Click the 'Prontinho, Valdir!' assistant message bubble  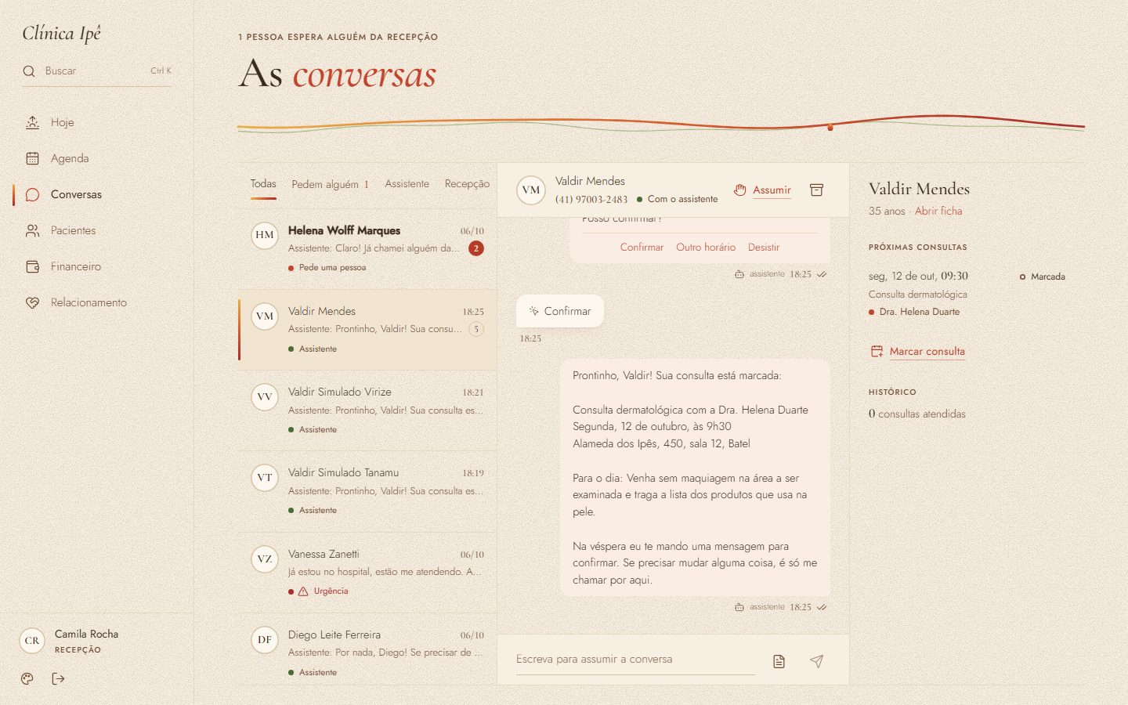[x=696, y=478]
